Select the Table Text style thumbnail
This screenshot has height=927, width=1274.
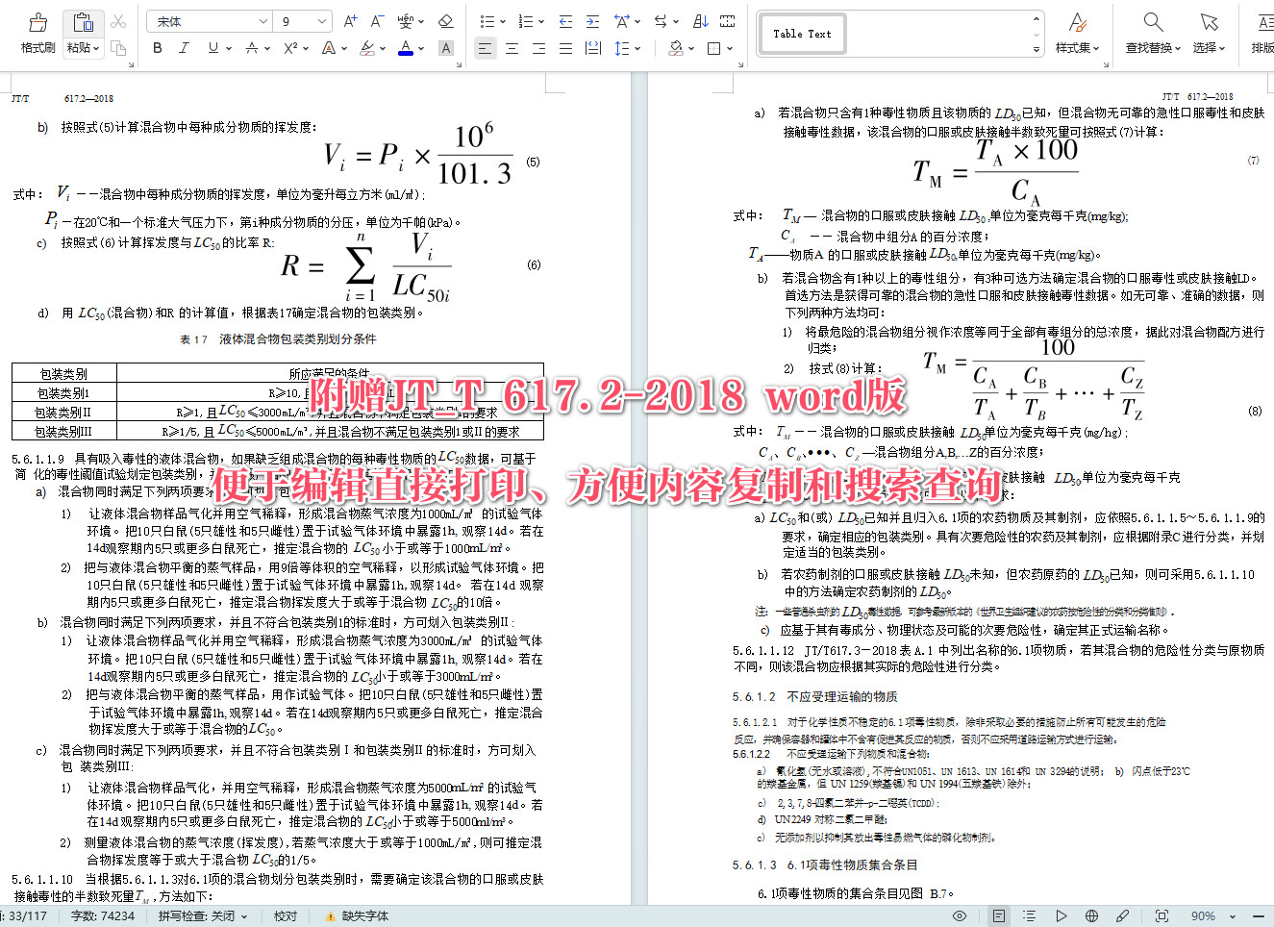pyautogui.click(x=802, y=33)
